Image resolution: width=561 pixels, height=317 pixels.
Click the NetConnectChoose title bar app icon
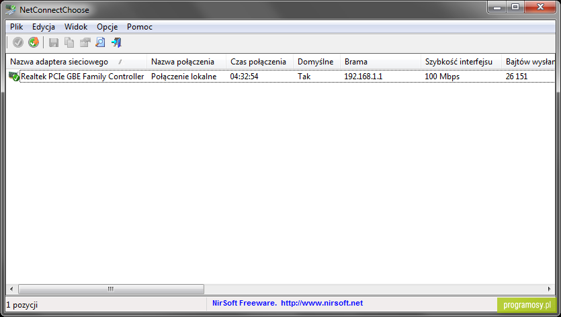click(11, 9)
